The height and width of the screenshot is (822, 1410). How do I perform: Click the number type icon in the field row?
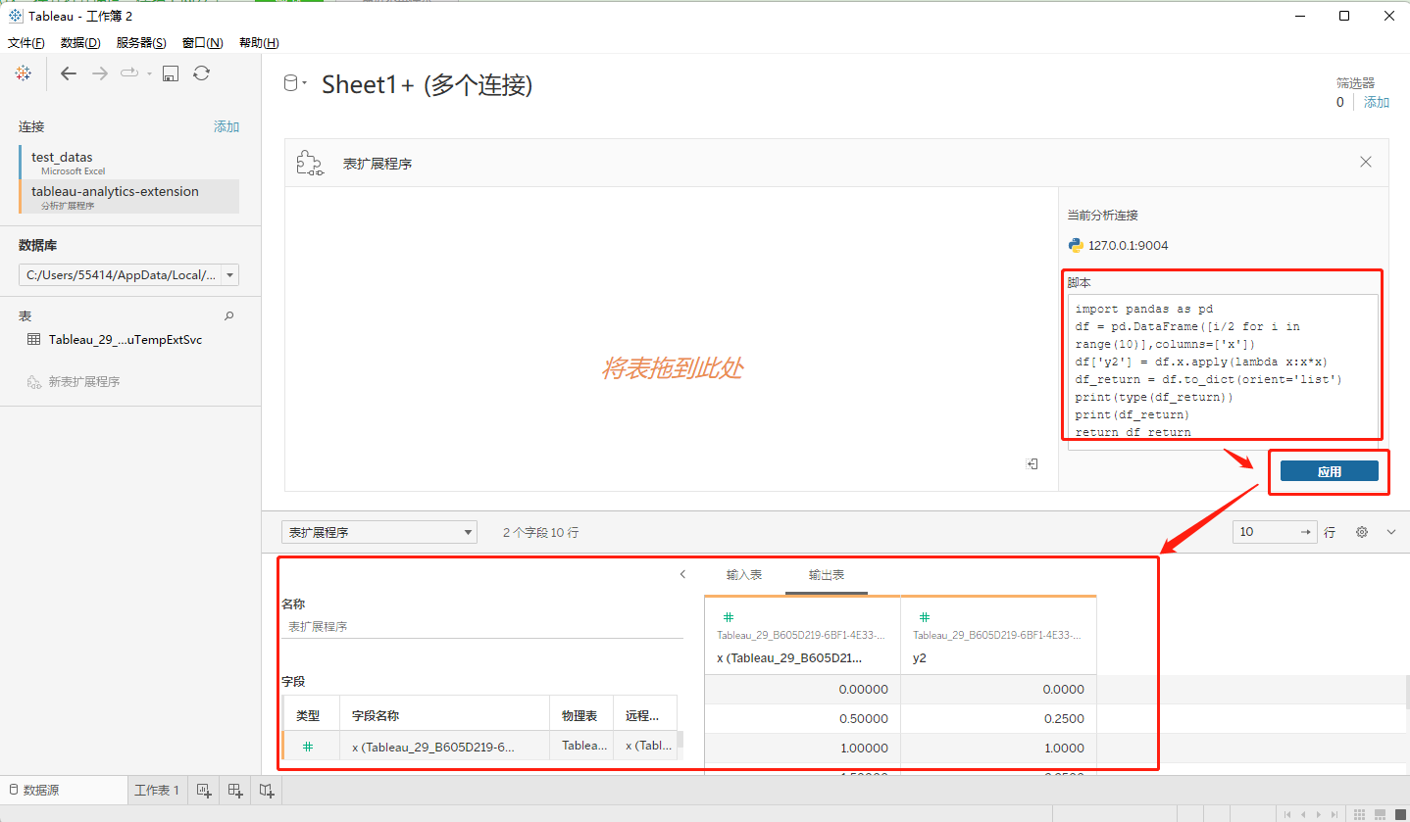coord(308,747)
